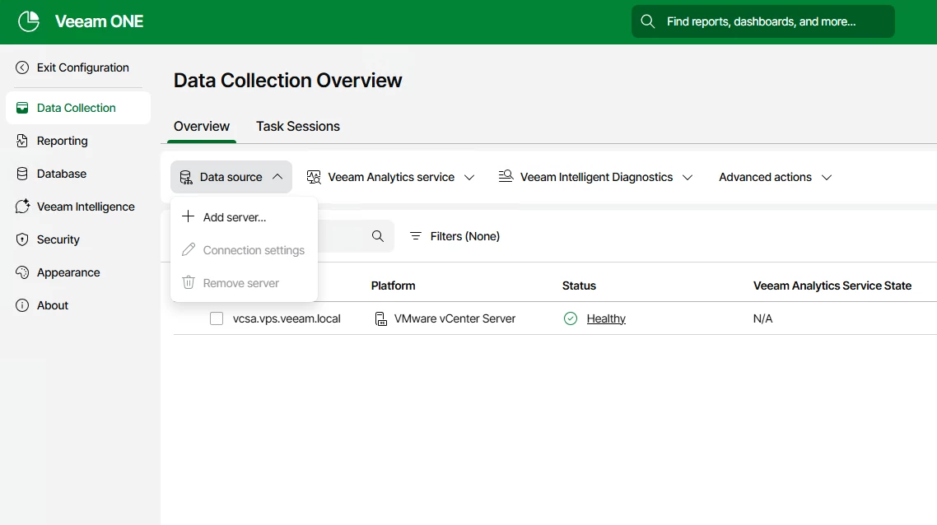Sort by Veeam Analytics Service State header
Screen dimensions: 937x525
(832, 286)
